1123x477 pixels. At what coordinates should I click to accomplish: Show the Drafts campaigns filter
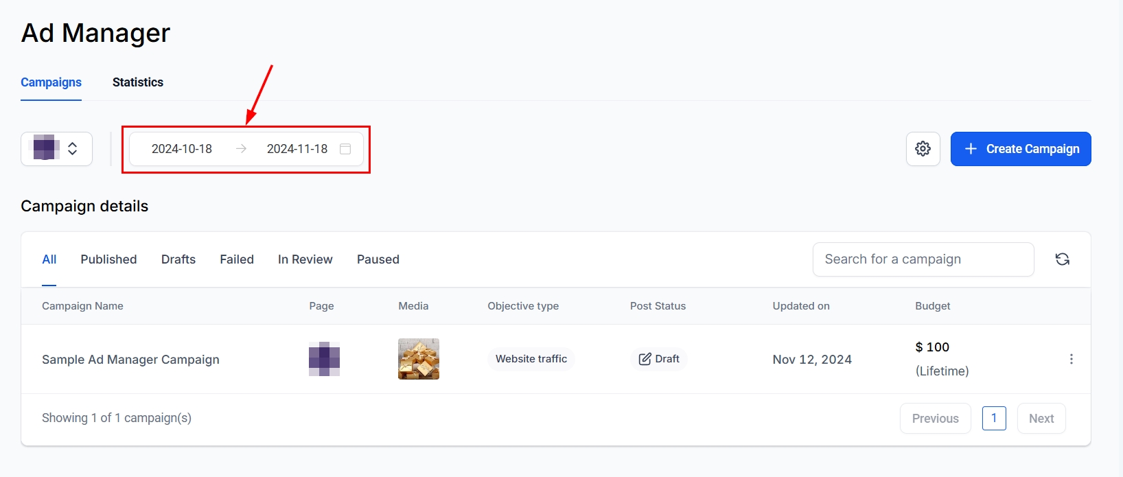tap(178, 259)
